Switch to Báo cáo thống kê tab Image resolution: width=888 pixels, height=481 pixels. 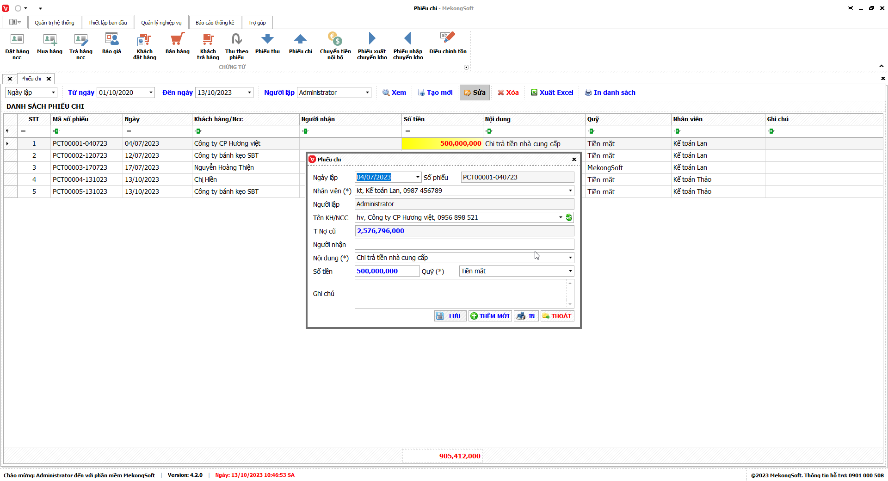pos(215,23)
